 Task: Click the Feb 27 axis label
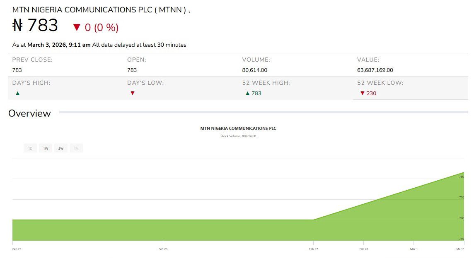tap(314, 249)
